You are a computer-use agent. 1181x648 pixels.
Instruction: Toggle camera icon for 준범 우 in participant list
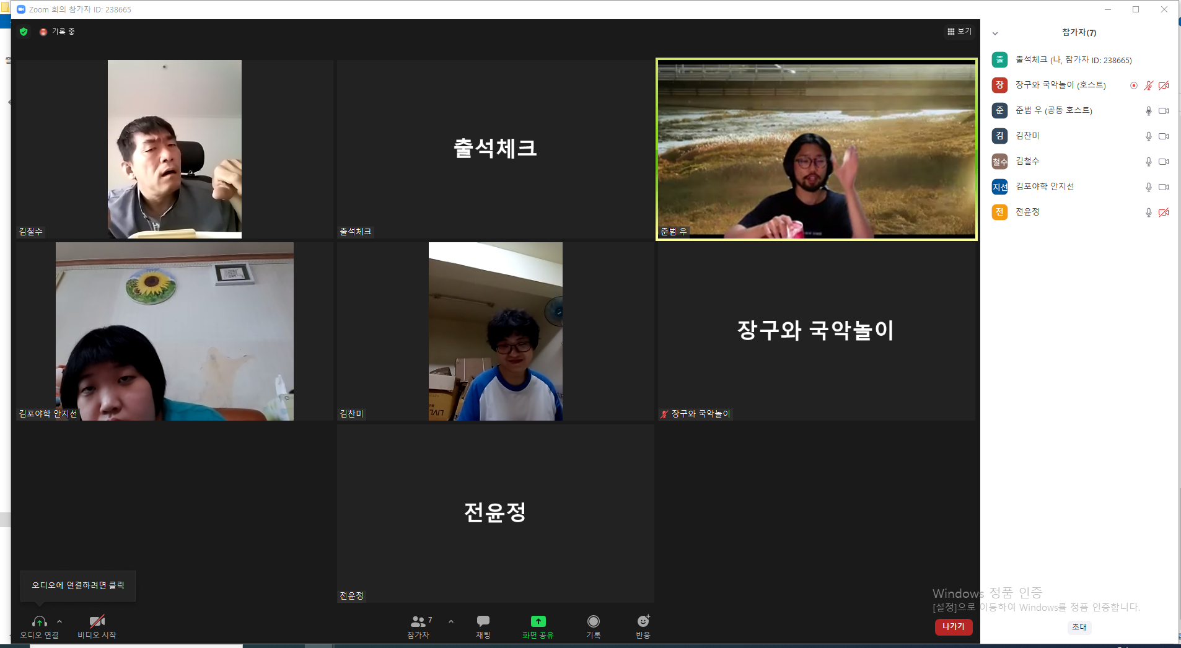(x=1164, y=111)
